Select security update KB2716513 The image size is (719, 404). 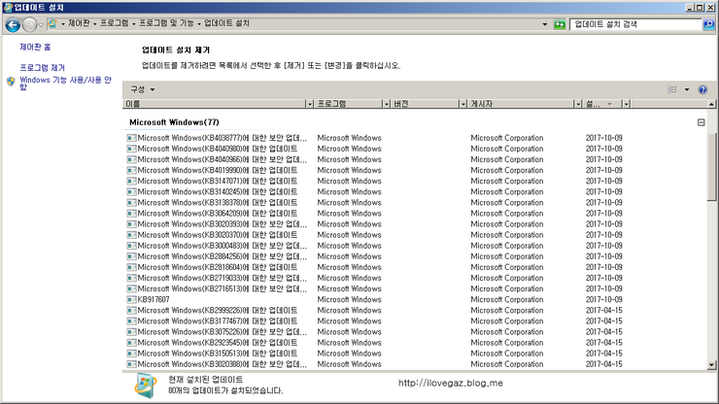[x=375, y=288]
